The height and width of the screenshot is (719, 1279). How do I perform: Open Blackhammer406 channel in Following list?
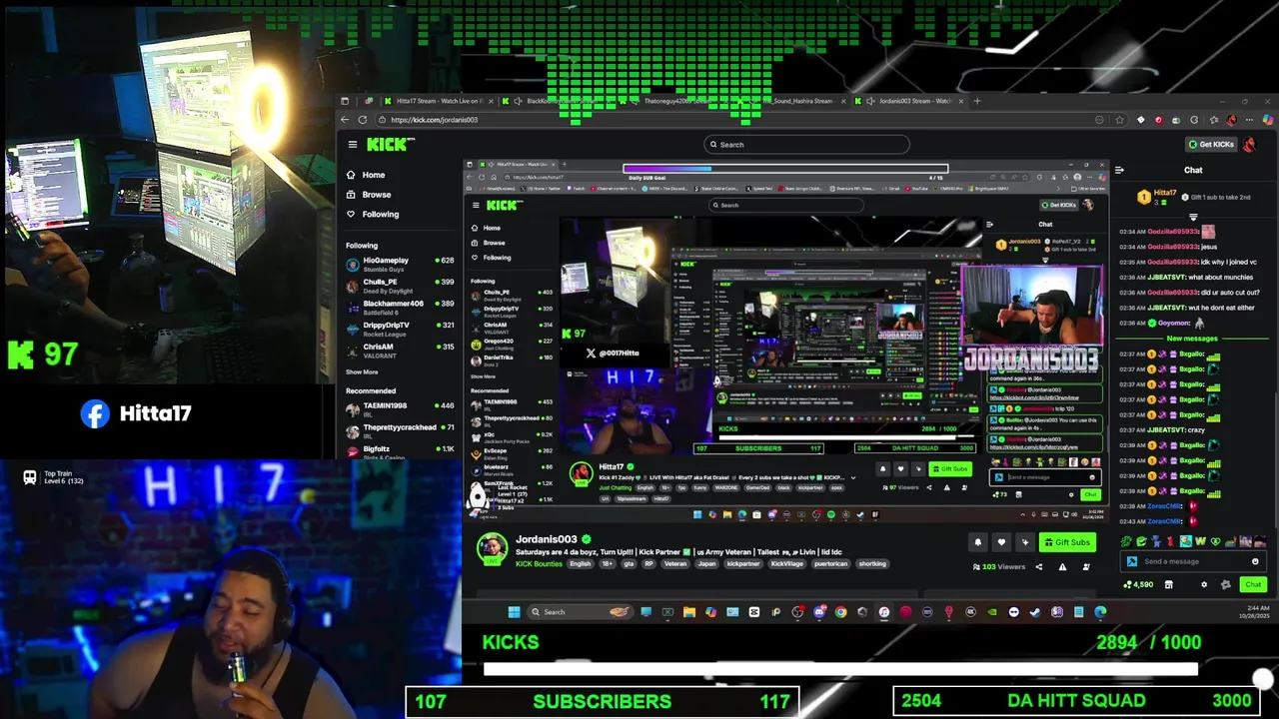(400, 307)
